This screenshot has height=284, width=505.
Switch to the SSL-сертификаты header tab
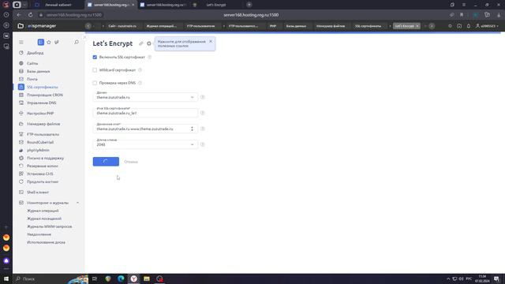point(368,26)
